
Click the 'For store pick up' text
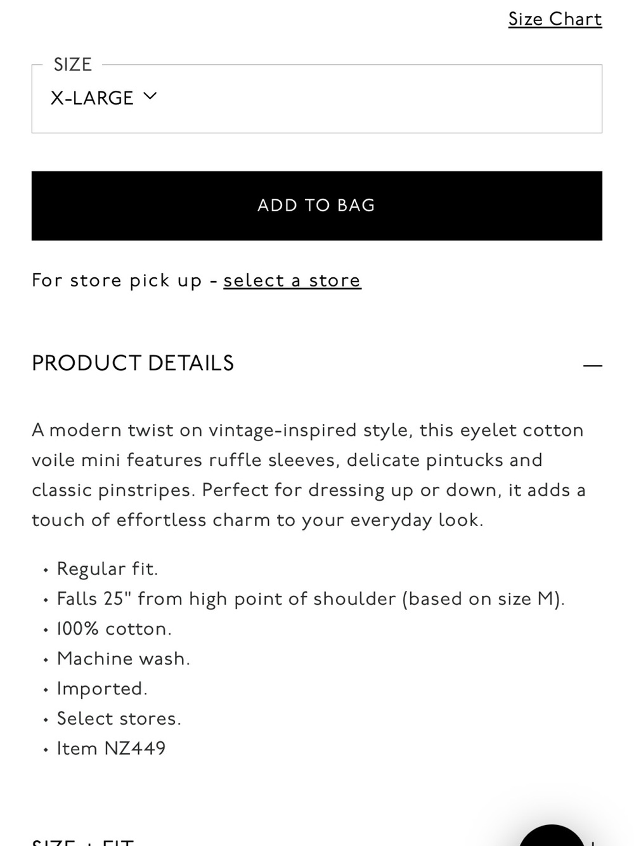(117, 281)
